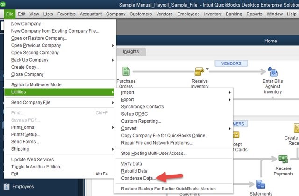
Task: Expand Back Up Company submenu
Action: pyautogui.click(x=113, y=60)
